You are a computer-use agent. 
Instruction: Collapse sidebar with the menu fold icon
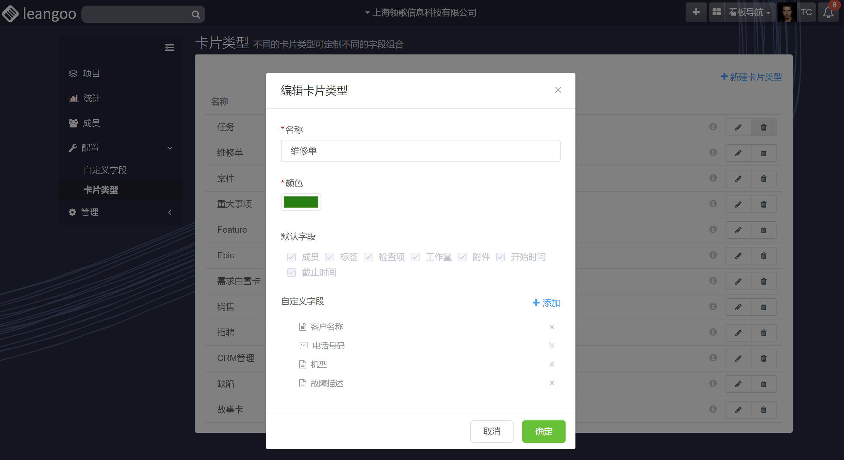coord(170,48)
